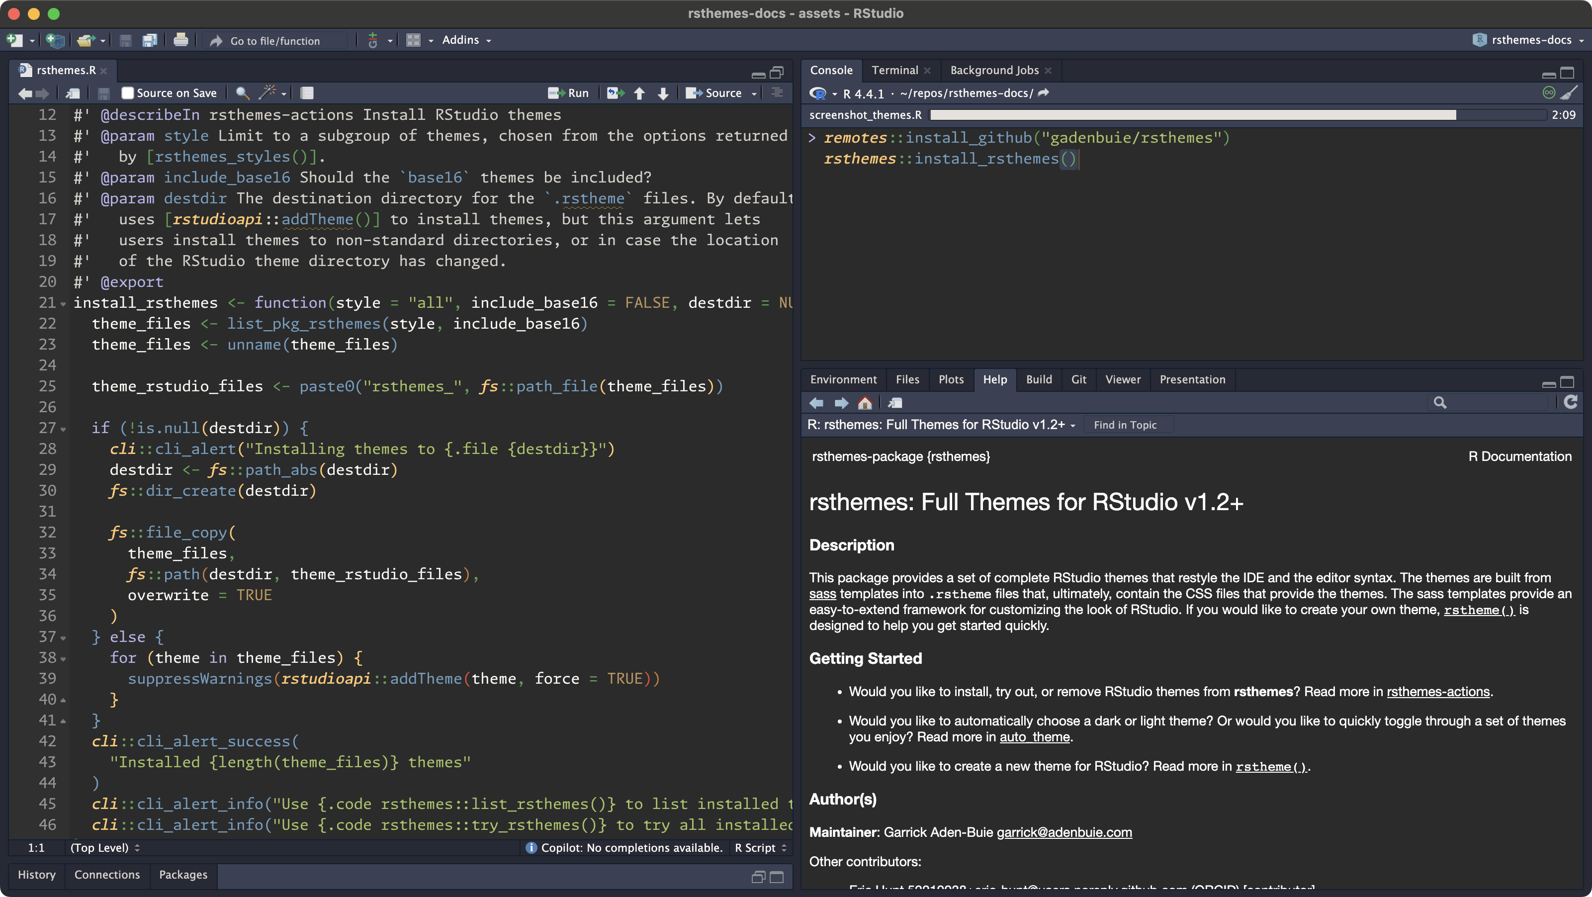Click the compile report notebook icon
This screenshot has height=897, width=1592.
click(x=307, y=92)
